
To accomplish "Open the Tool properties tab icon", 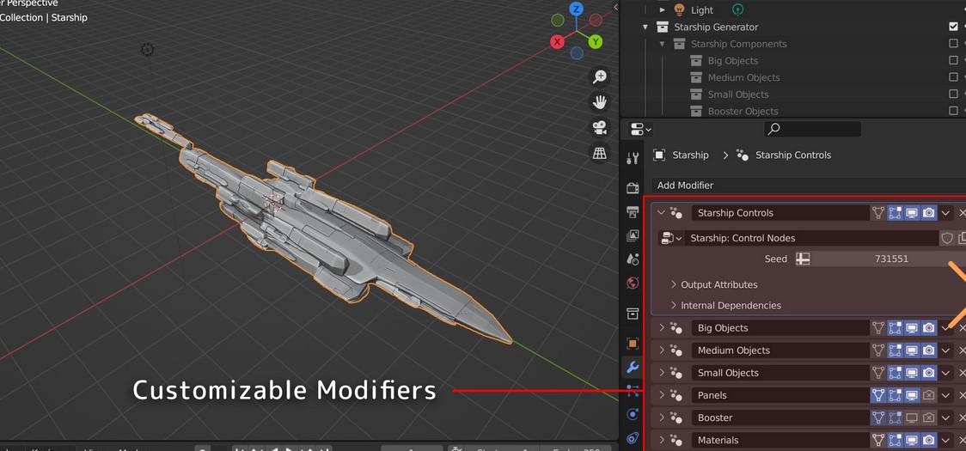I will click(633, 158).
